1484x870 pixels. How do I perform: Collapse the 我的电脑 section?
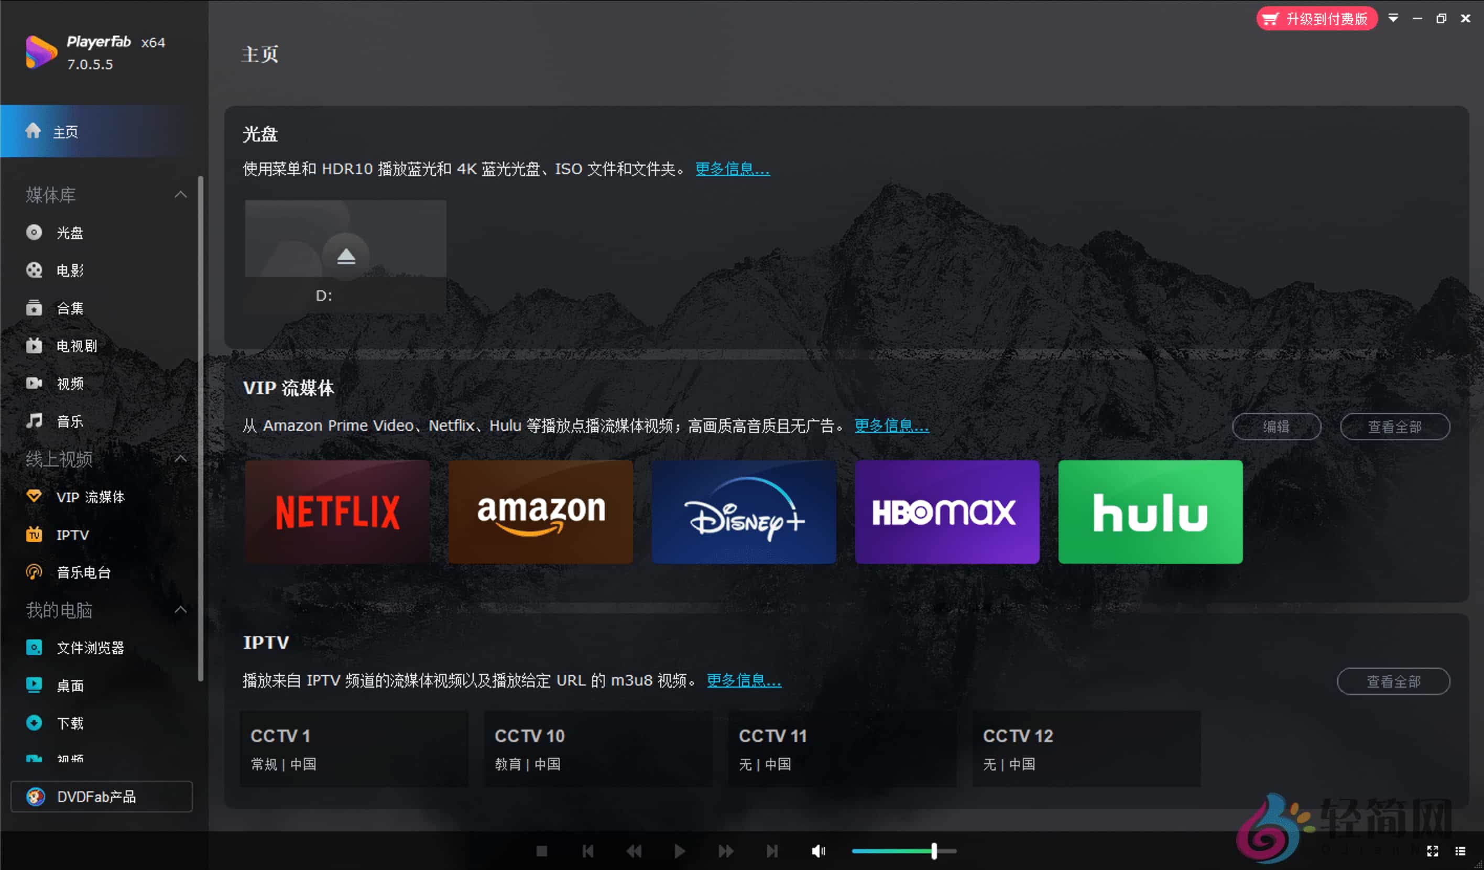(181, 610)
